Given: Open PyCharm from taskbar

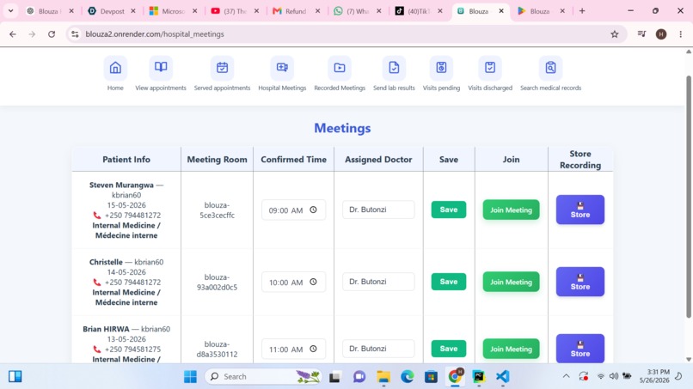Looking at the screenshot, I should [x=479, y=377].
